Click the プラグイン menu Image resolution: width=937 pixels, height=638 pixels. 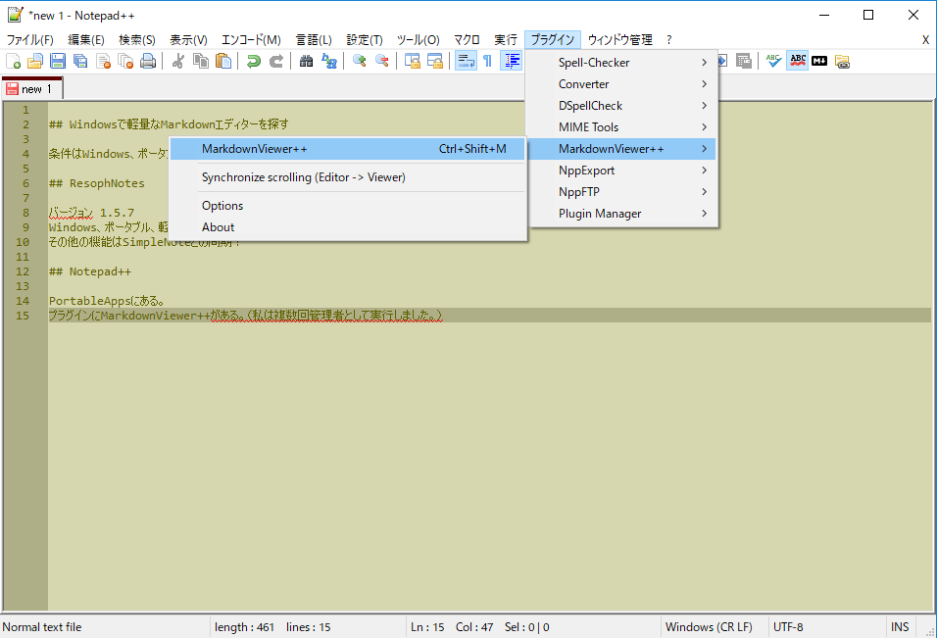553,39
